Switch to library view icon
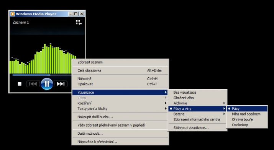This screenshot has height=150, width=274. coord(79,22)
